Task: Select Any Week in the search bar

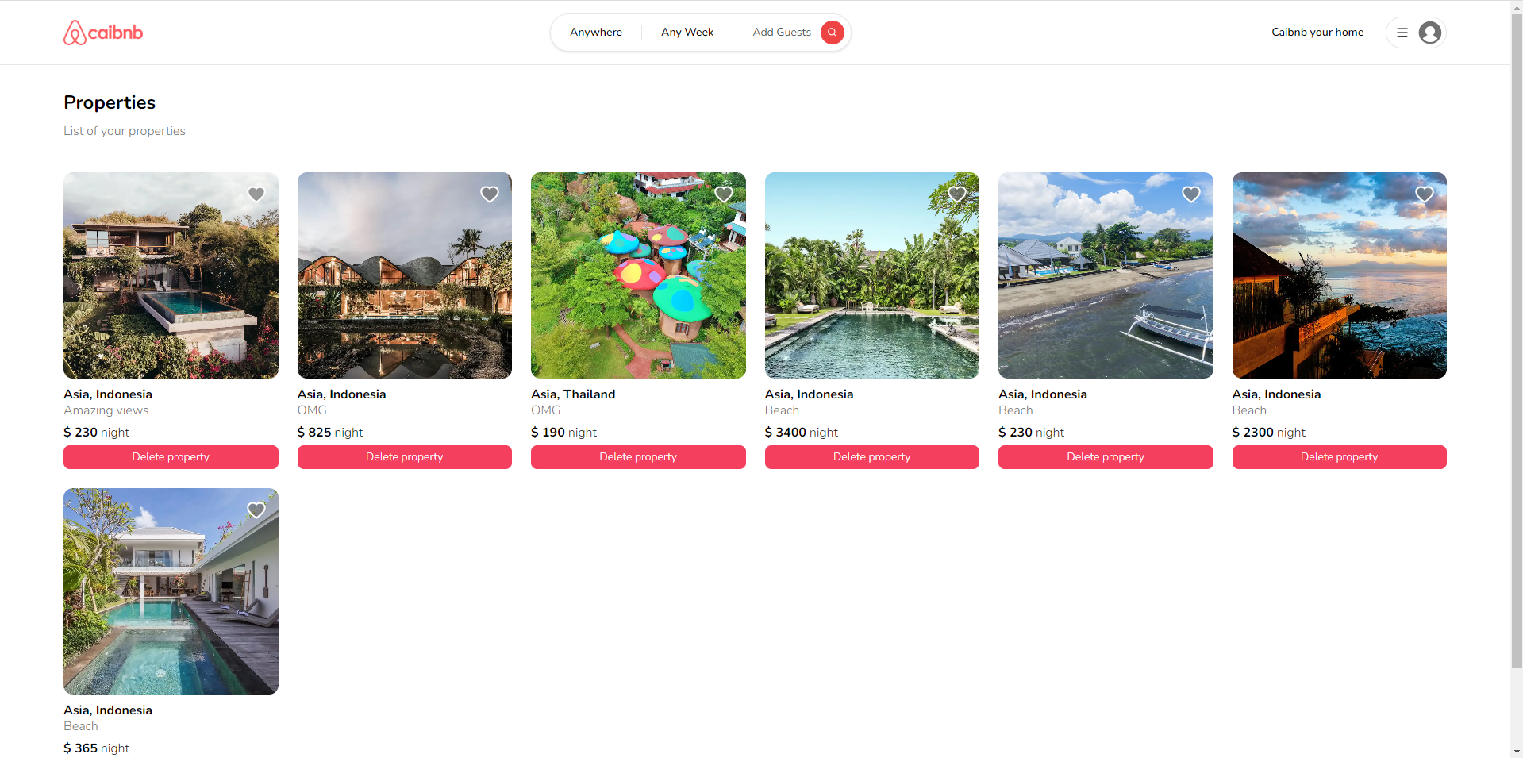Action: (x=687, y=33)
